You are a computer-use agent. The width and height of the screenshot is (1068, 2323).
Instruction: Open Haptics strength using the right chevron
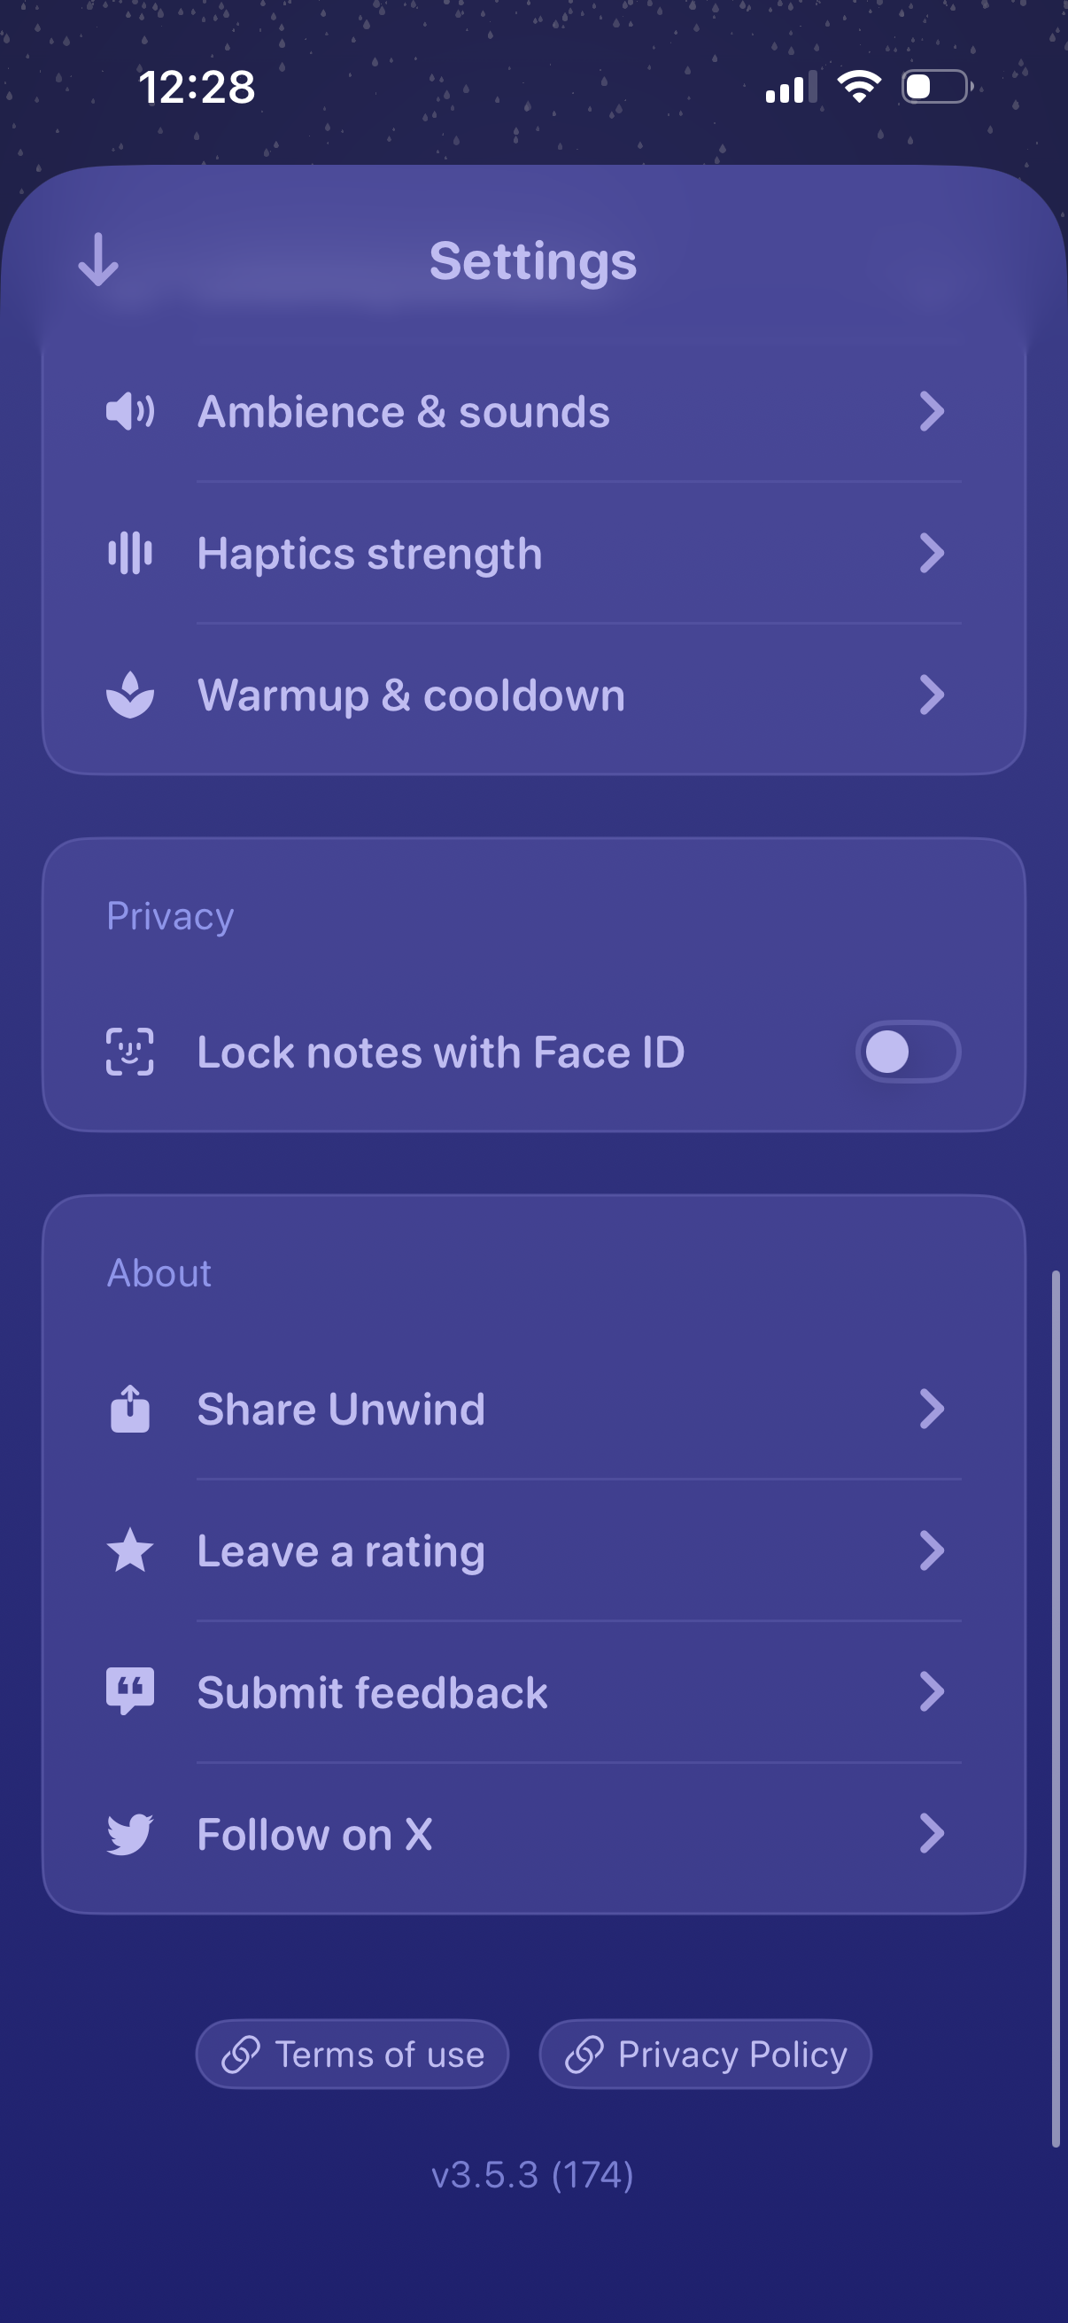932,553
